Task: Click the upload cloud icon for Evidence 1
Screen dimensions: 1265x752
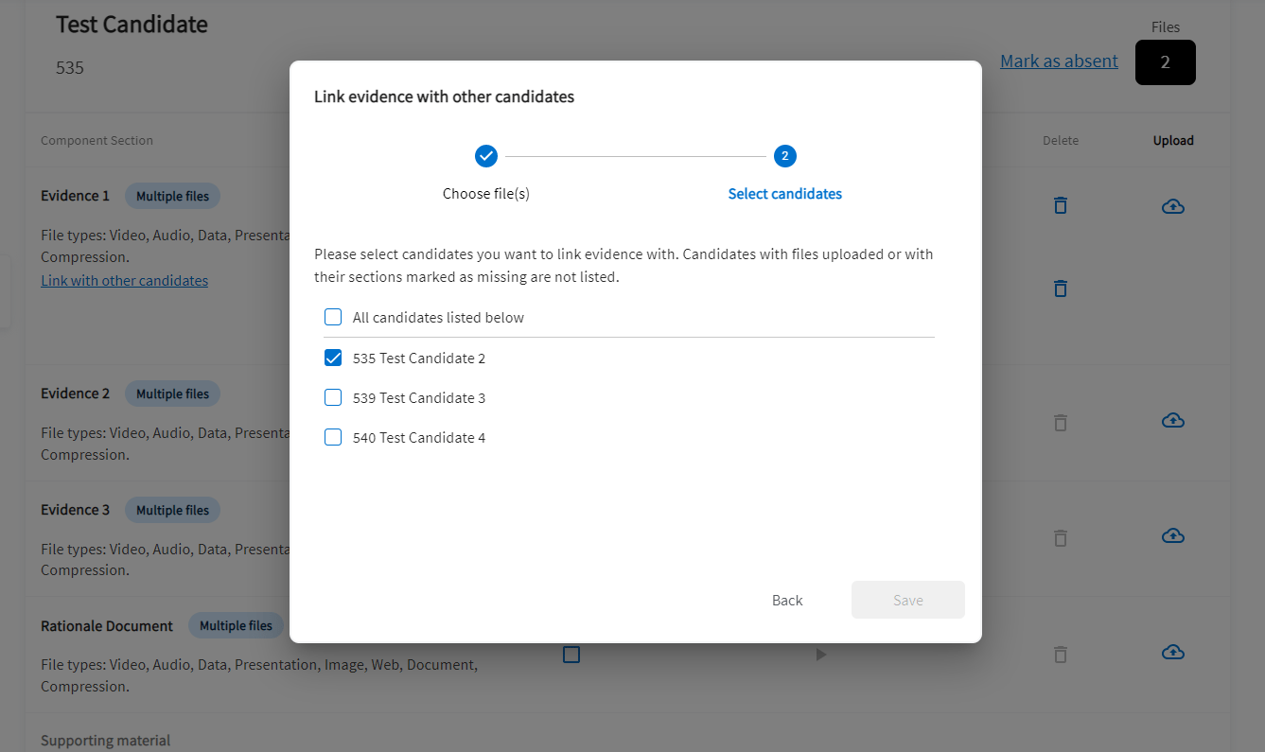Action: [1172, 206]
